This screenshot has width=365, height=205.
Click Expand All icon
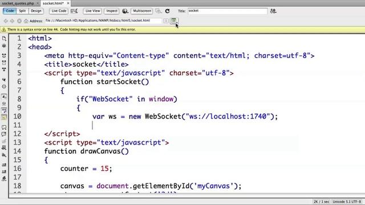click(x=4, y=69)
